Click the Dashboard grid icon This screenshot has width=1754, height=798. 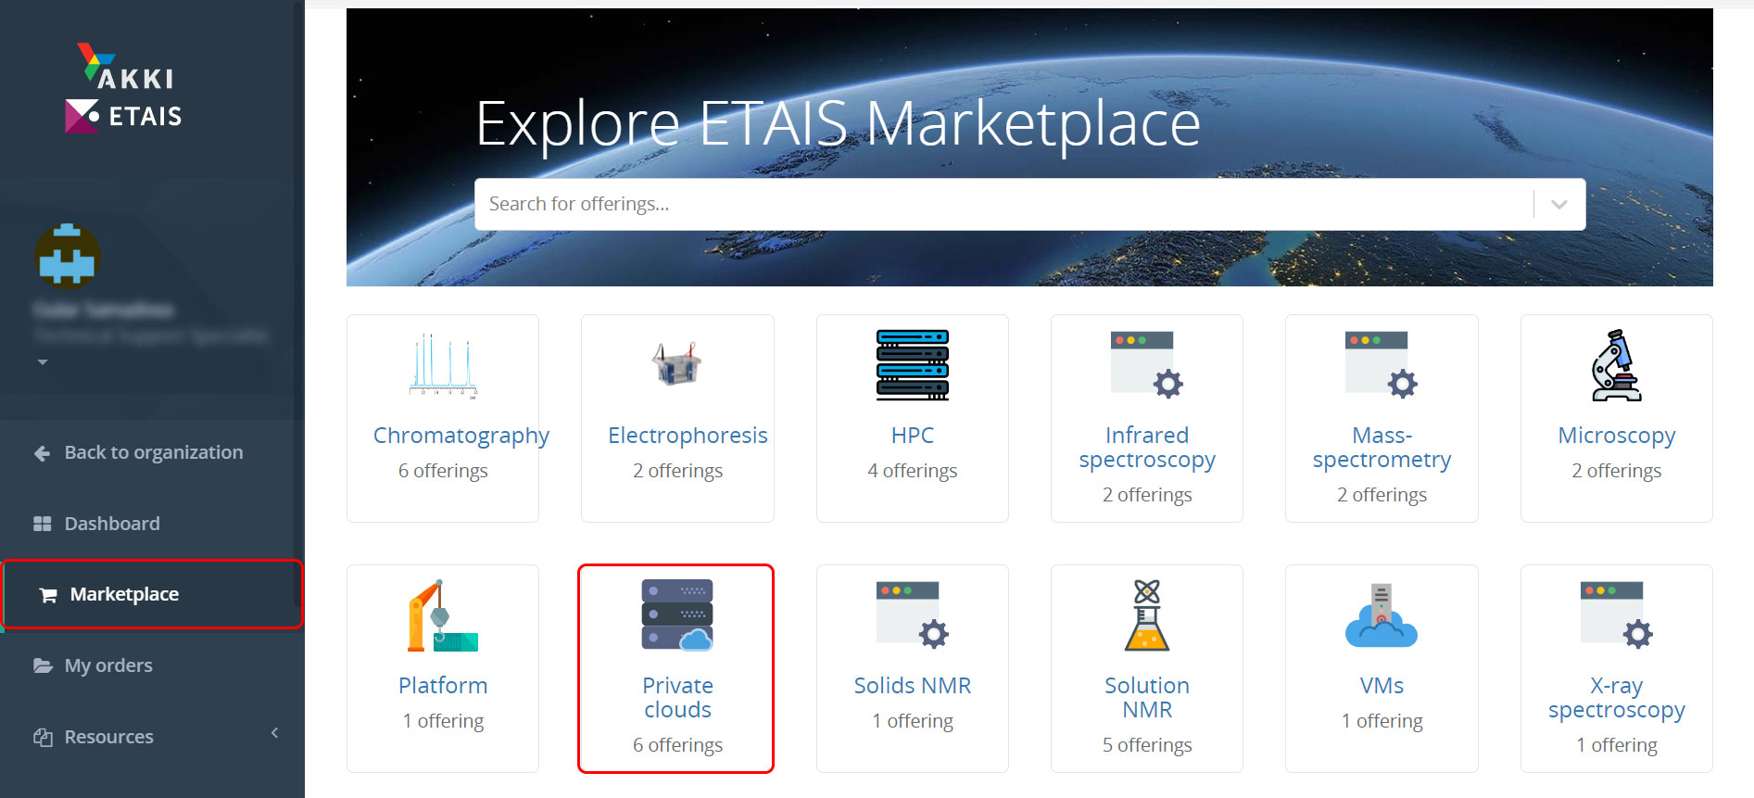coord(43,524)
